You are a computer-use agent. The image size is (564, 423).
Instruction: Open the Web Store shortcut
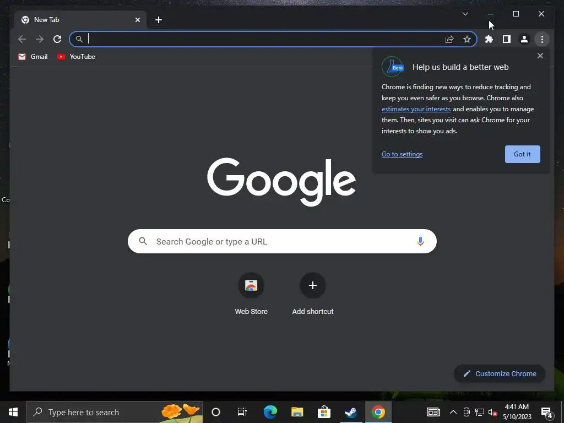(251, 294)
